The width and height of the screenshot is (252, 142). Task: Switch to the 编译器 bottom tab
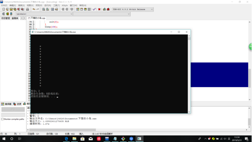tap(7, 104)
